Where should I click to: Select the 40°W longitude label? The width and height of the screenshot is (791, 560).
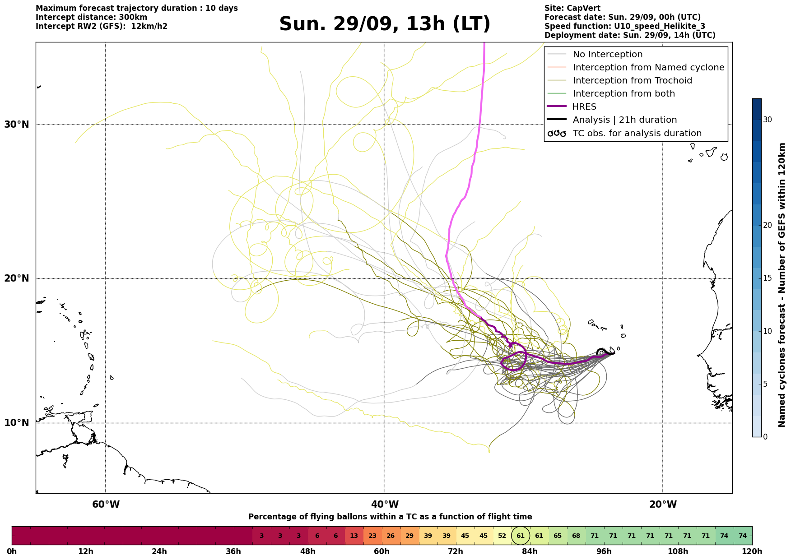pos(385,504)
